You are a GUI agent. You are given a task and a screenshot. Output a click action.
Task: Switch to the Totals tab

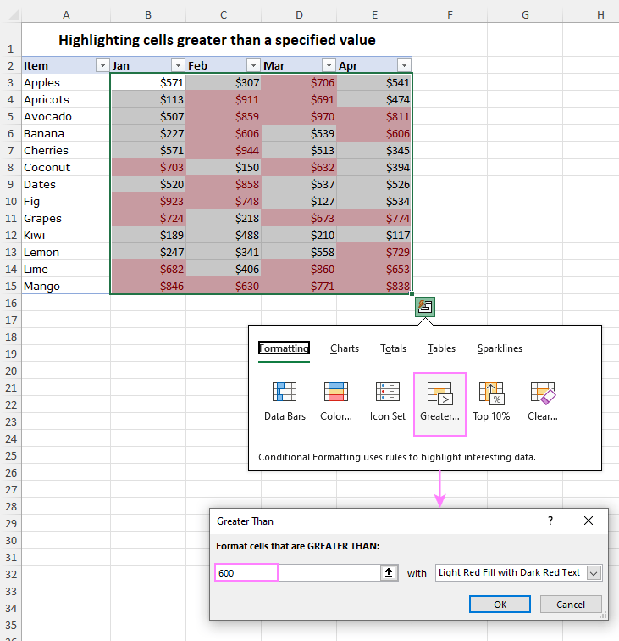(393, 348)
